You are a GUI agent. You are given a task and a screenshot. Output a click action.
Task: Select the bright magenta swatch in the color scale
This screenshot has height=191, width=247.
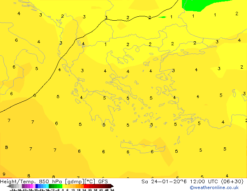tap(31, 186)
